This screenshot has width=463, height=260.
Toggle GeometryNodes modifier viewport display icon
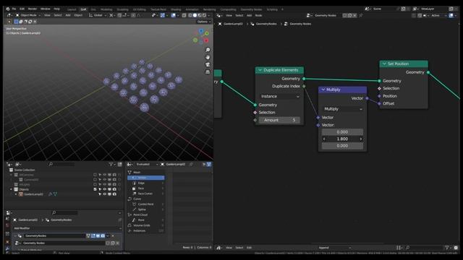pyautogui.click(x=98, y=236)
